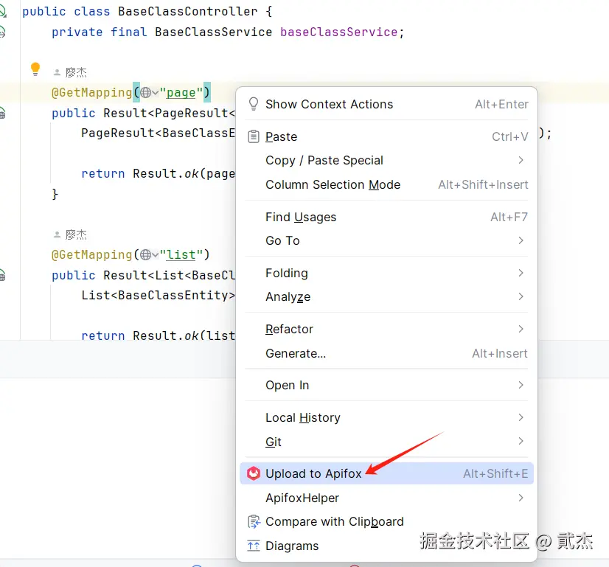Image resolution: width=609 pixels, height=567 pixels.
Task: Click the gutter icon beside the baseClassService field
Action: pyautogui.click(x=2, y=32)
